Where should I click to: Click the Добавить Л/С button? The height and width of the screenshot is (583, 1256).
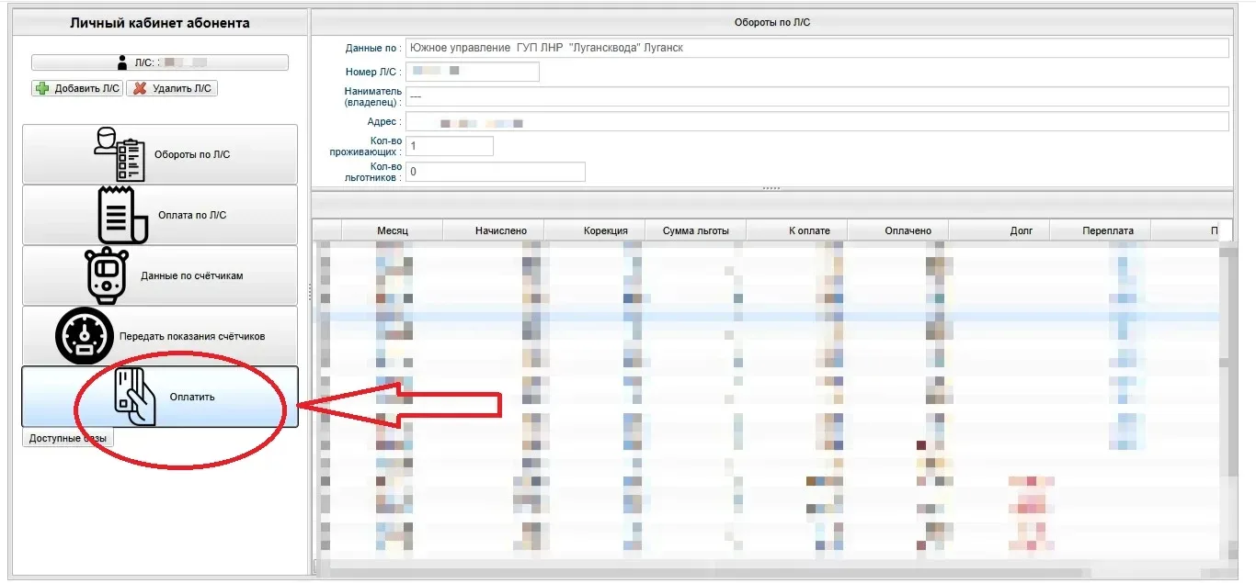[77, 88]
